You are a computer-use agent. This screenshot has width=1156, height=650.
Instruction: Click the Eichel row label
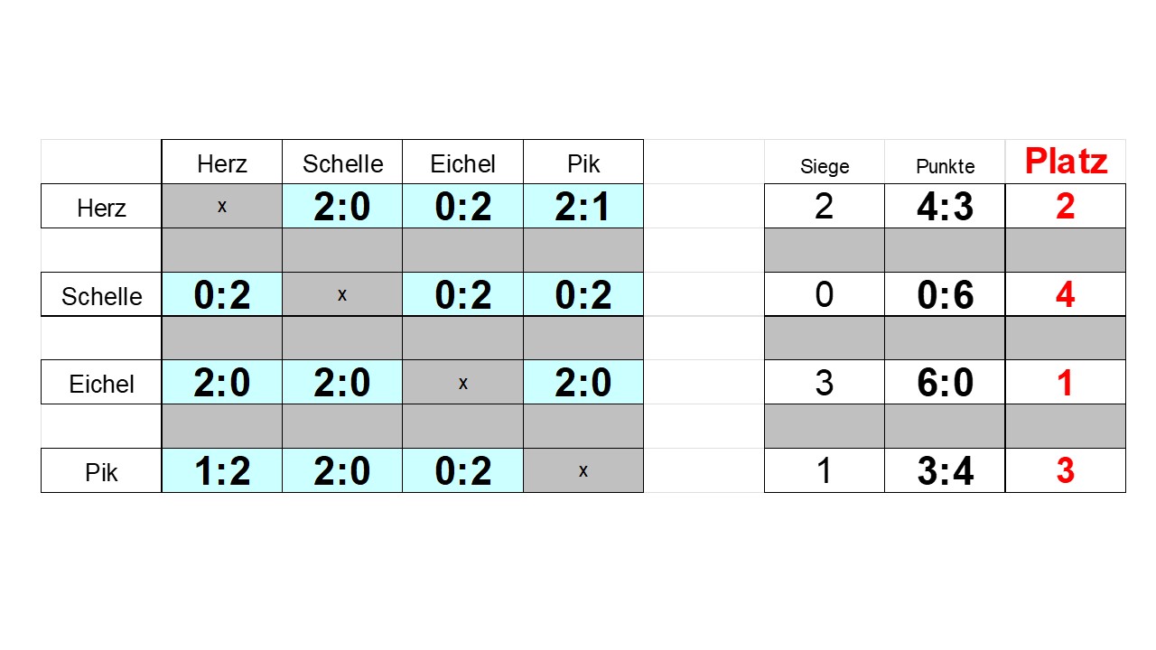(101, 382)
